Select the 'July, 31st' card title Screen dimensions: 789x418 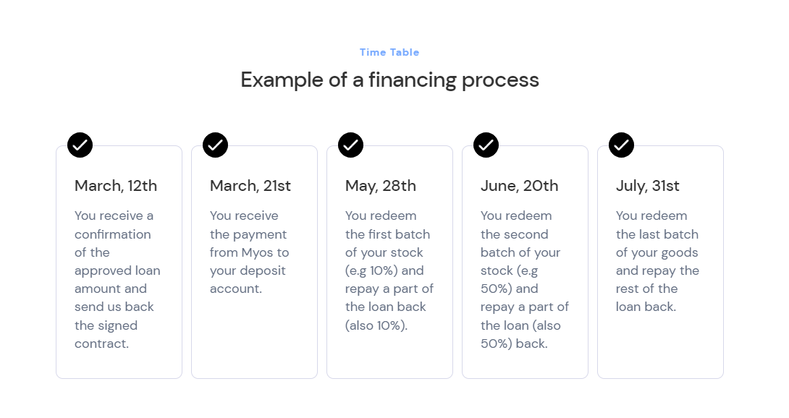[x=648, y=186]
